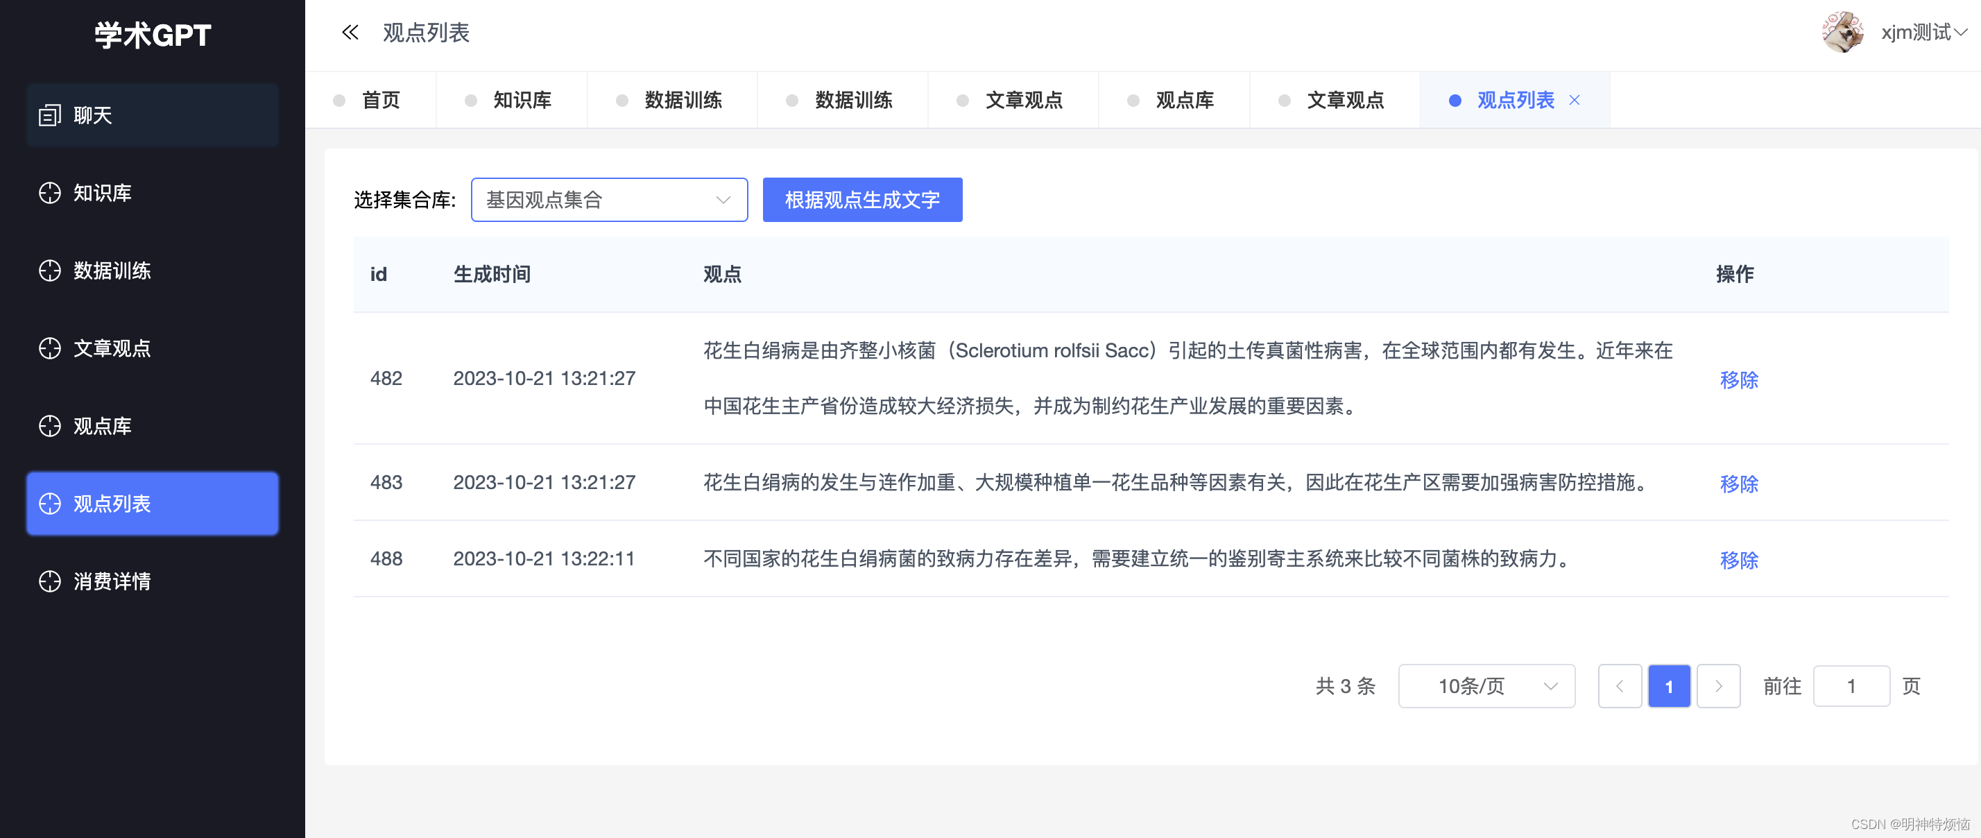Image resolution: width=1981 pixels, height=838 pixels.
Task: Click the 知识库 sidebar icon
Action: [x=50, y=193]
